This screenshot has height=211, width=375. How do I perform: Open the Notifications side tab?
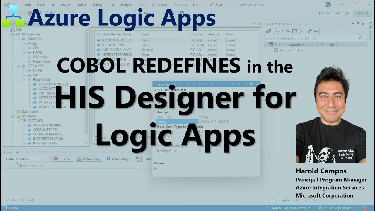click(371, 30)
